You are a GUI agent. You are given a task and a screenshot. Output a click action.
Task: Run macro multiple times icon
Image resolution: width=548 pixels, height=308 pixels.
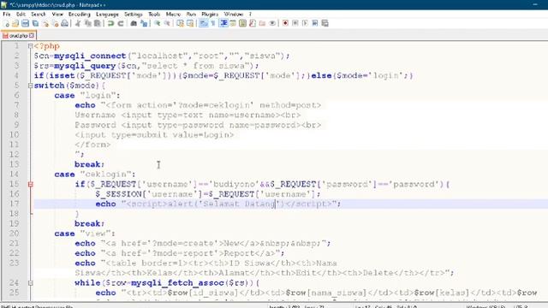pyautogui.click(x=315, y=23)
